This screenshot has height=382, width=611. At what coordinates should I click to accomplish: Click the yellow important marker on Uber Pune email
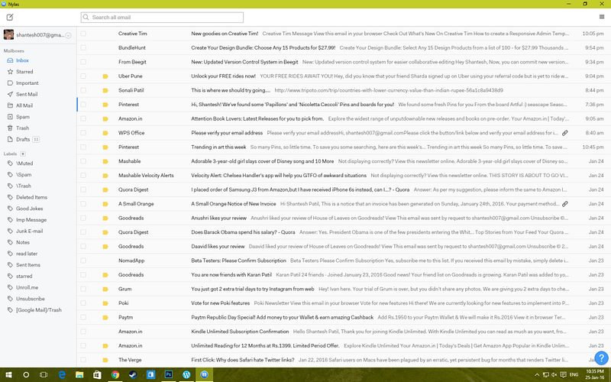point(105,76)
